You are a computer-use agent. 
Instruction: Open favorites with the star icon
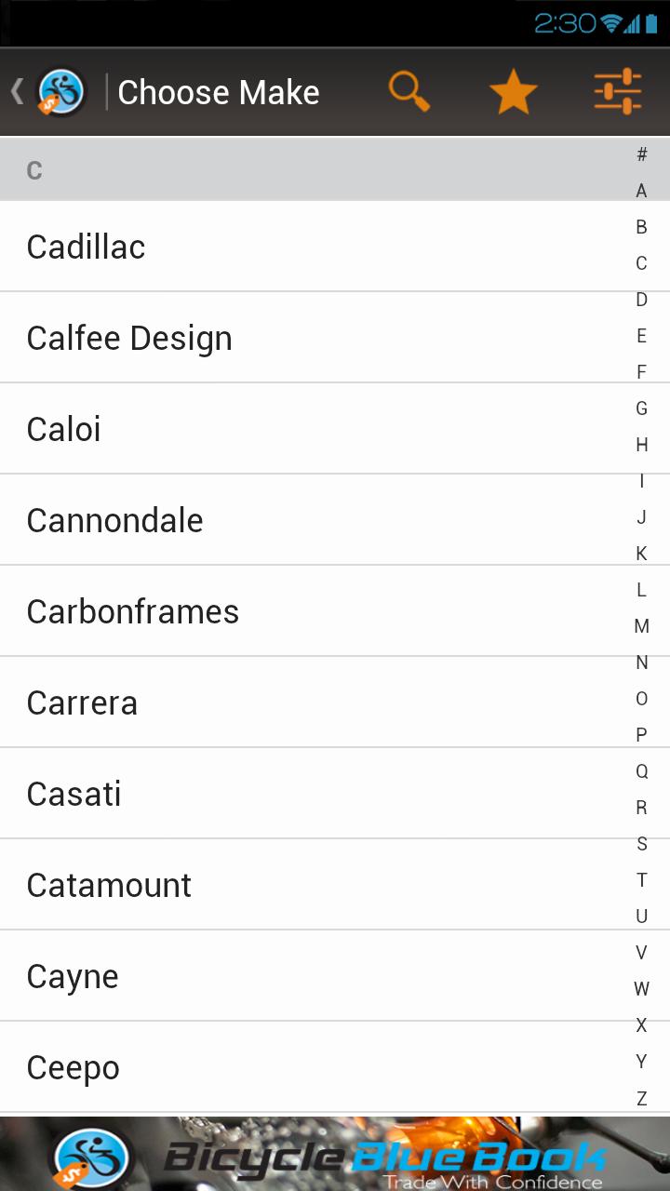click(x=513, y=92)
